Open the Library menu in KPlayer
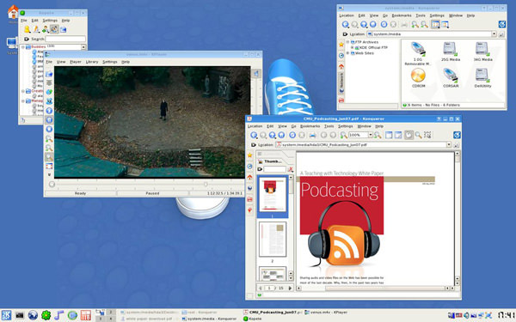The width and height of the screenshot is (516, 322). tap(92, 62)
